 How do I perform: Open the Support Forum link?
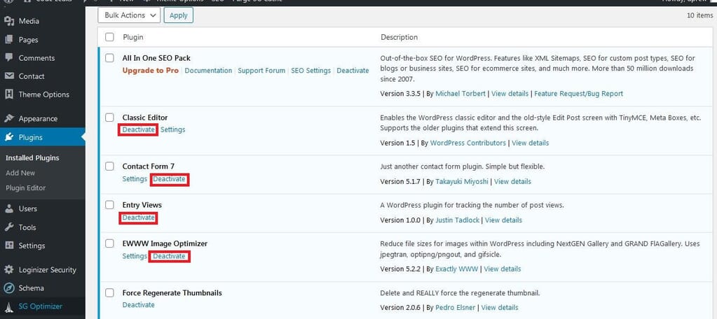(x=261, y=71)
